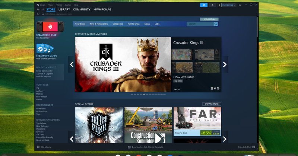Click the WISHLIST button

point(209,19)
